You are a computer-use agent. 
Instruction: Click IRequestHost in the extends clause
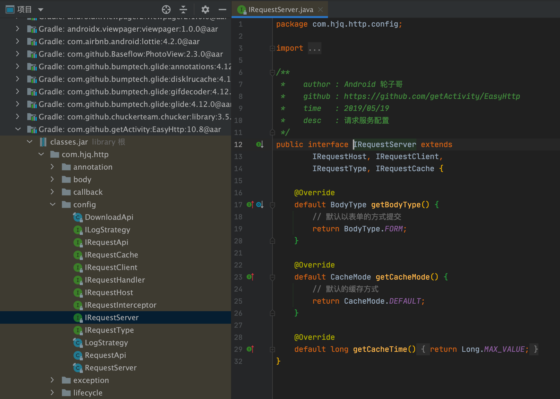[339, 157]
